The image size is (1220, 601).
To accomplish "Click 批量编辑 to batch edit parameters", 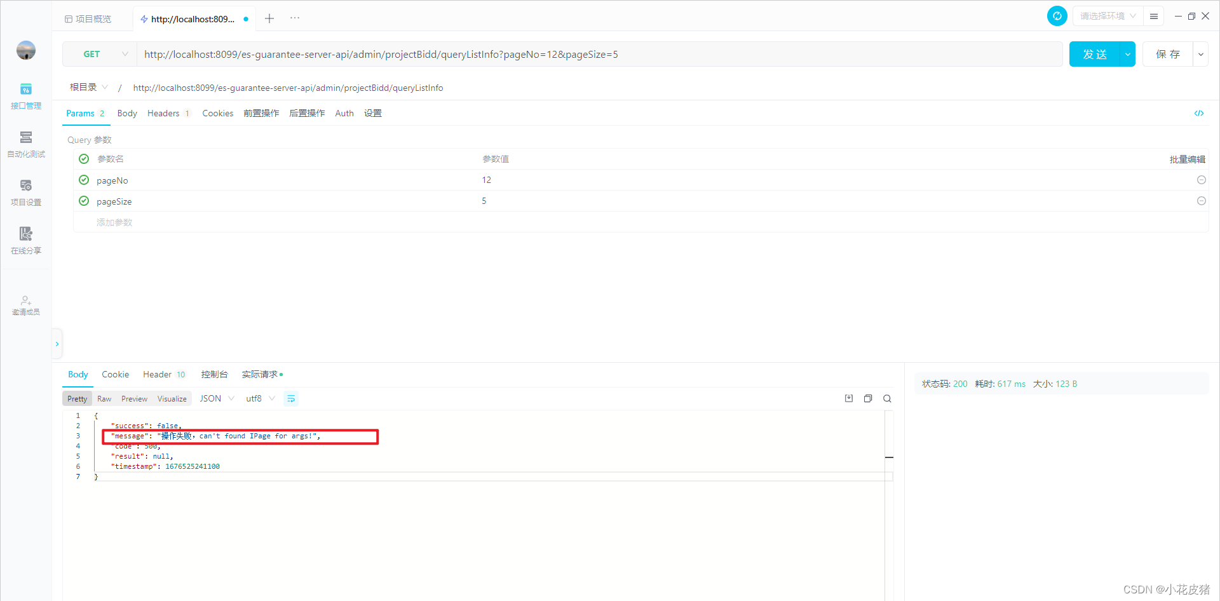I will coord(1188,159).
